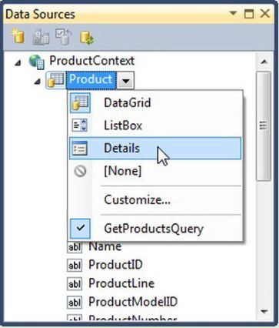The width and height of the screenshot is (279, 328).
Task: Collapse the ProductContext tree node
Action: pos(18,63)
